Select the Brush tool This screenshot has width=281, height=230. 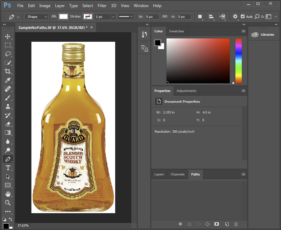click(7, 98)
